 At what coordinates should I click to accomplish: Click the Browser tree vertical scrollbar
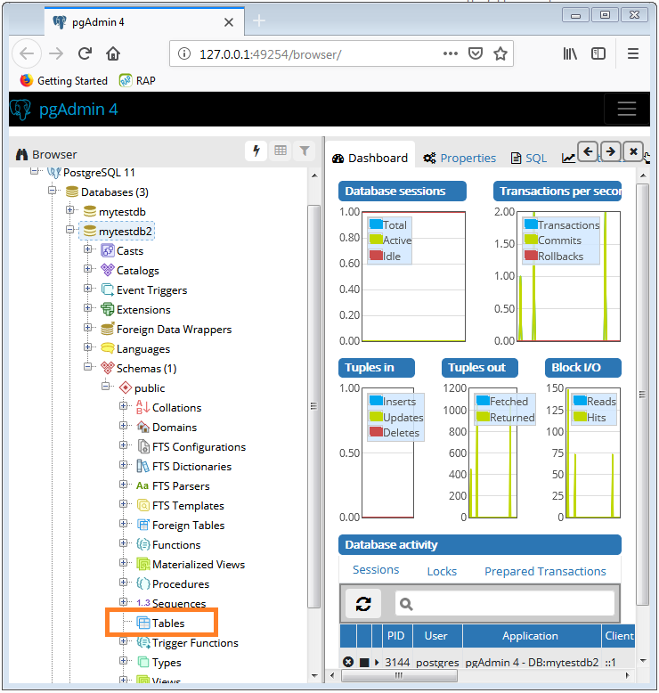(x=313, y=406)
